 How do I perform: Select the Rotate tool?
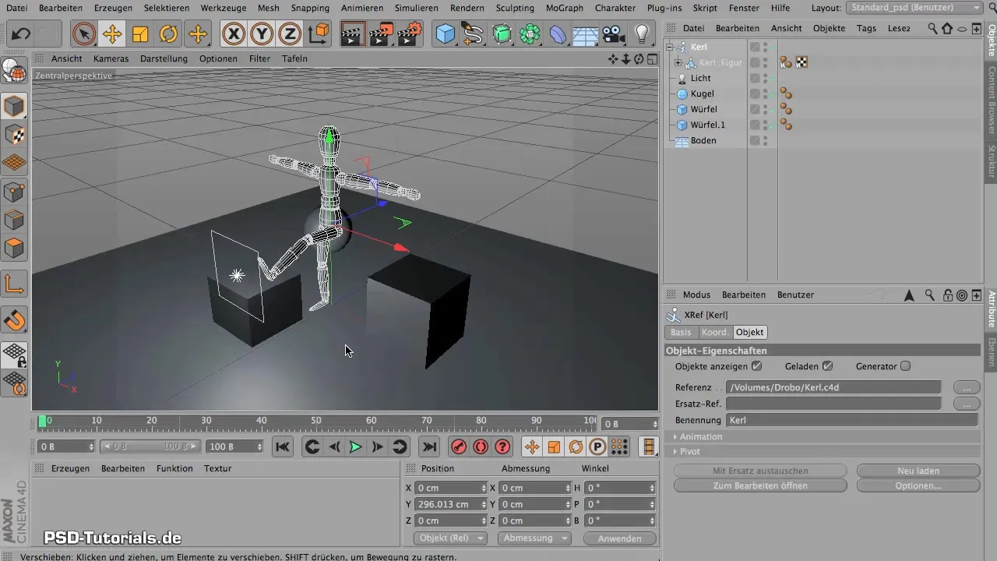tap(168, 34)
